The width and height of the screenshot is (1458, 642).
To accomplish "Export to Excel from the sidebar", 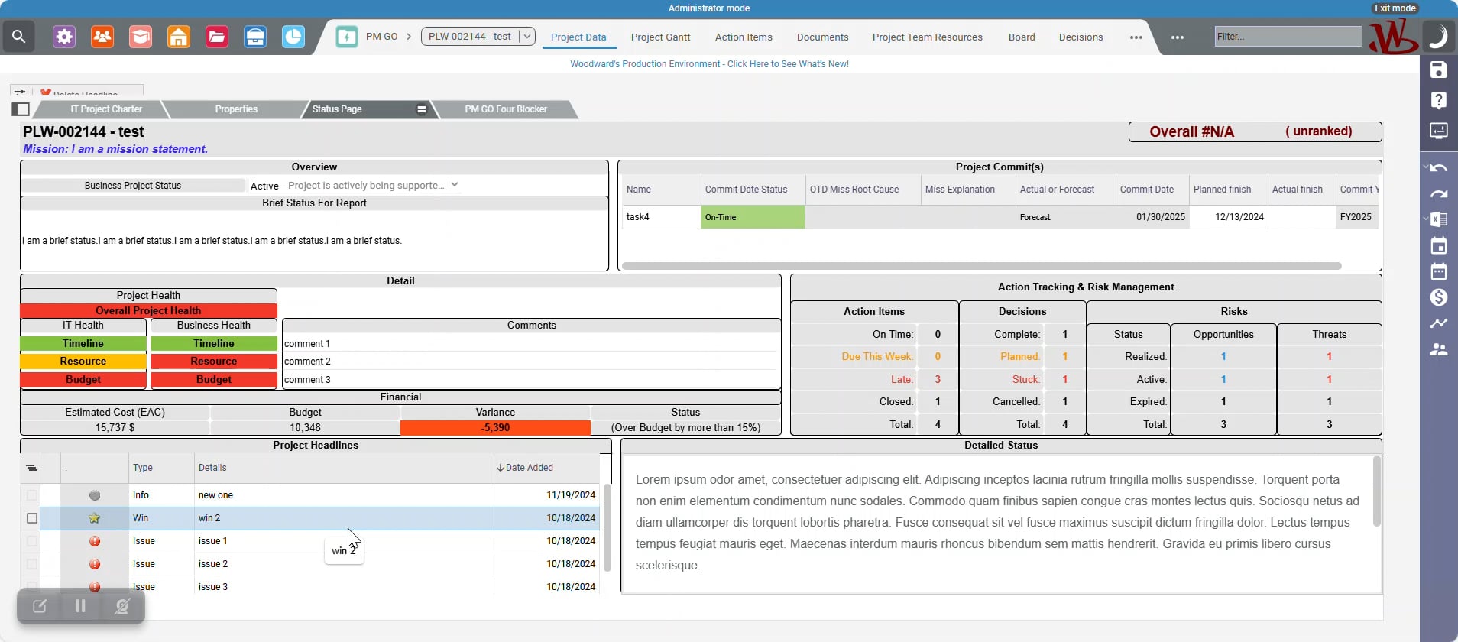I will [x=1440, y=219].
